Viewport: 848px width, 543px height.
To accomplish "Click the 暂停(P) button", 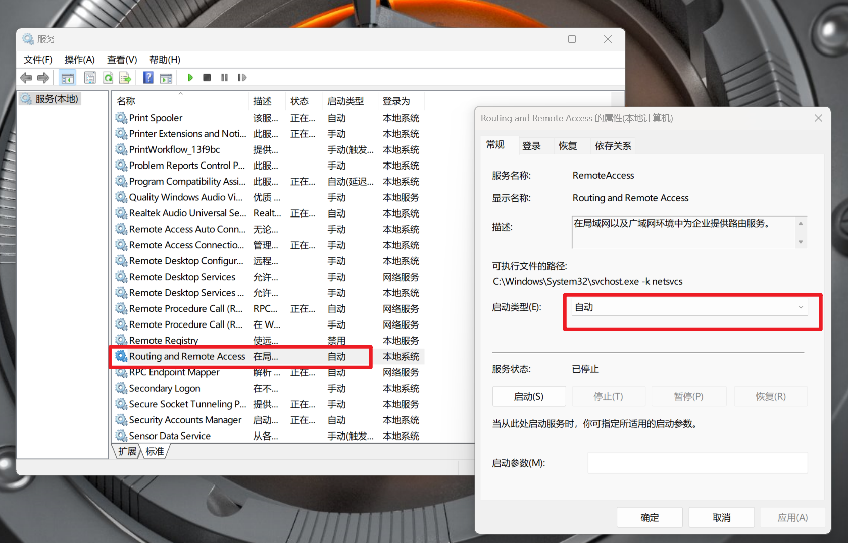I will [x=689, y=396].
